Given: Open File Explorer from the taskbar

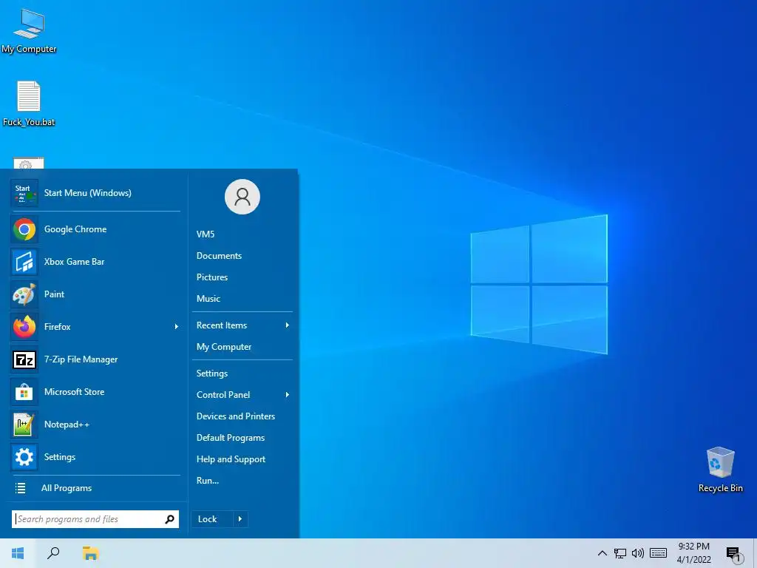Looking at the screenshot, I should (x=90, y=553).
